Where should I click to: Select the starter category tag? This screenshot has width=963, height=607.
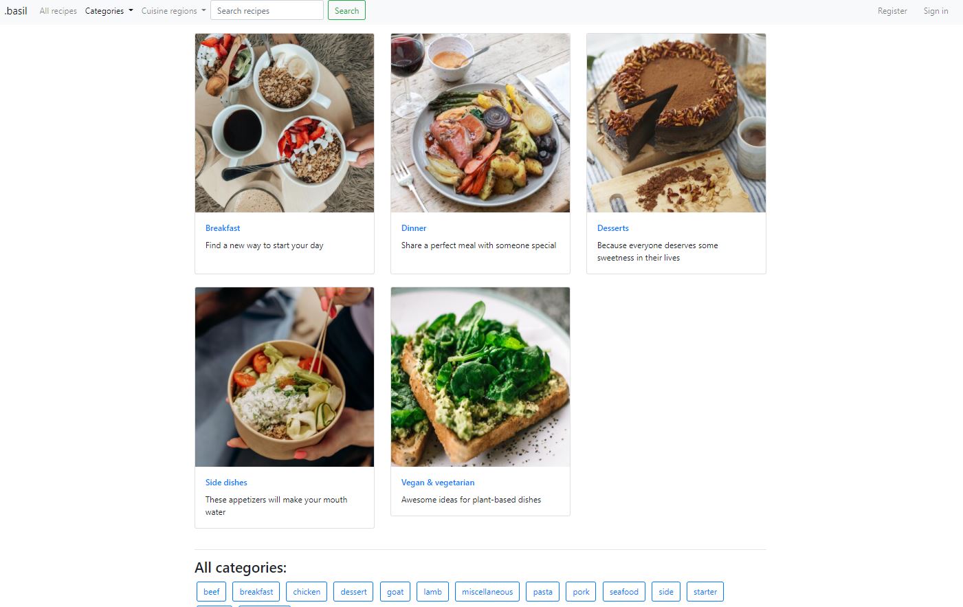click(x=705, y=592)
